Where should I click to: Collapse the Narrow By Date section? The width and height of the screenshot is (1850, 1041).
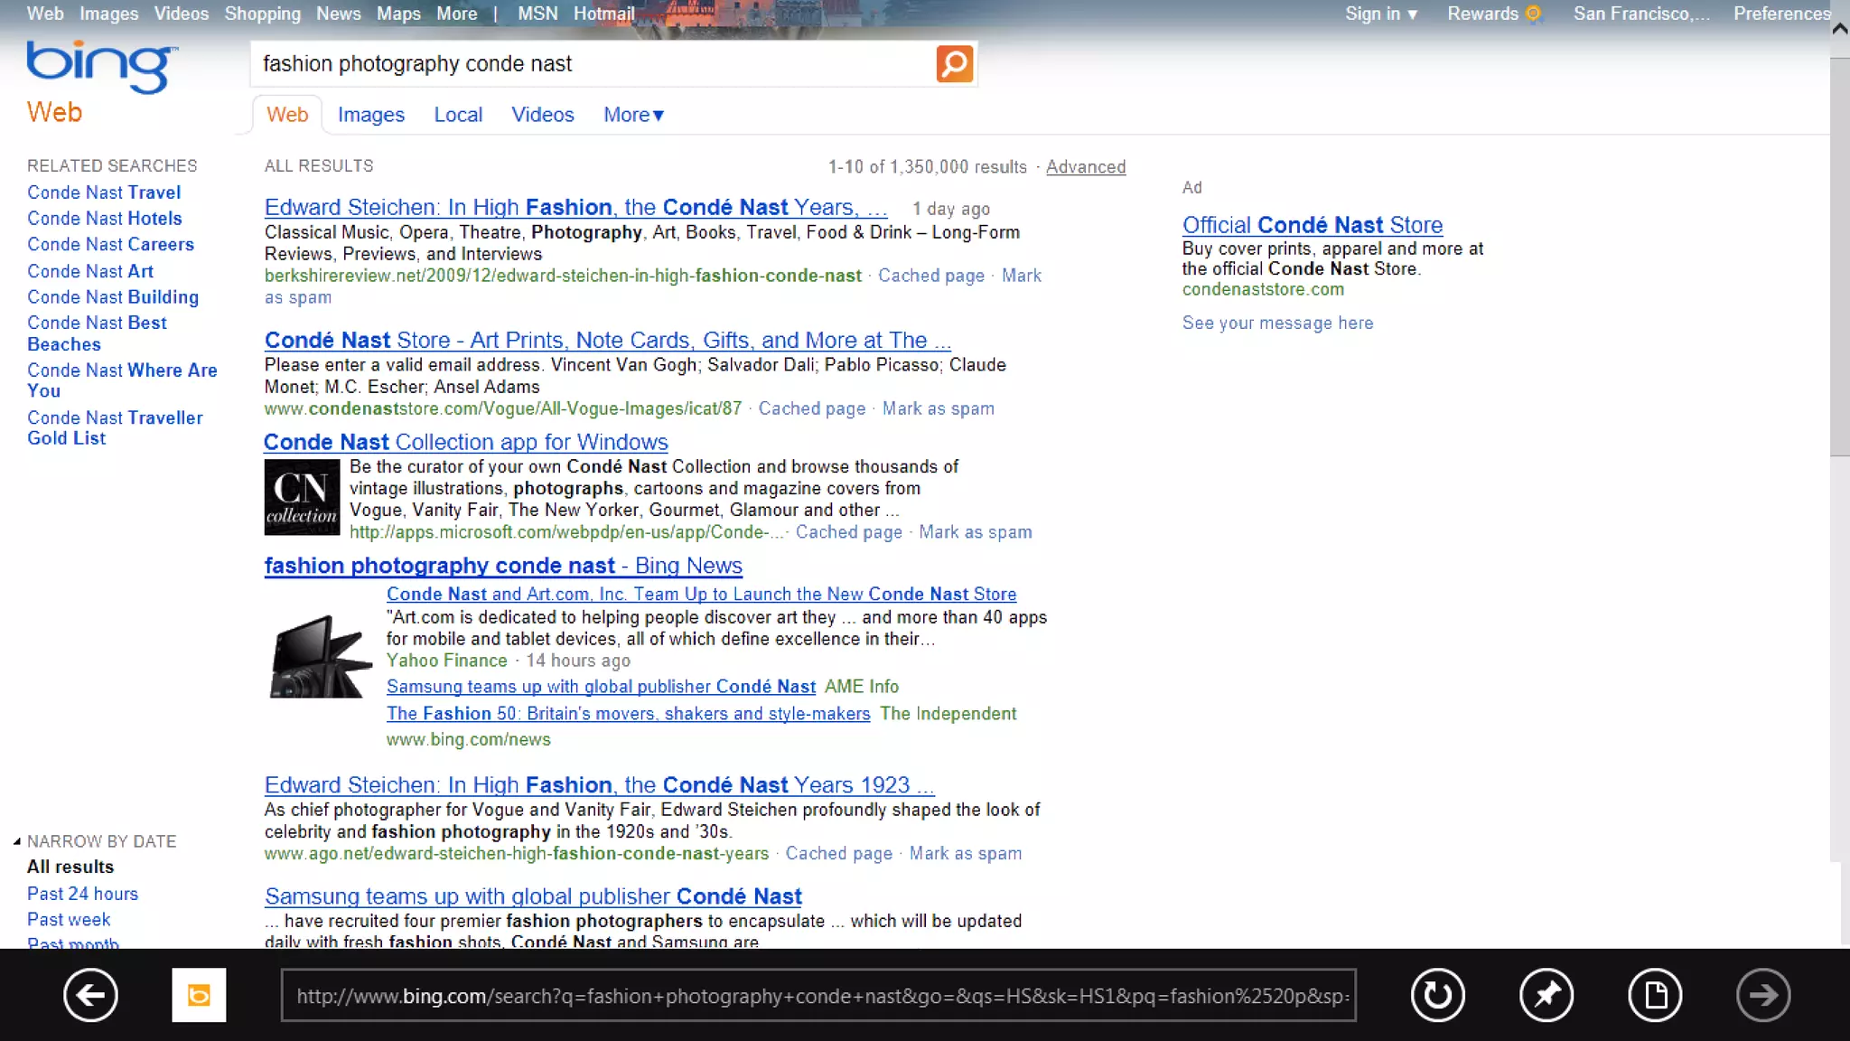pos(17,841)
